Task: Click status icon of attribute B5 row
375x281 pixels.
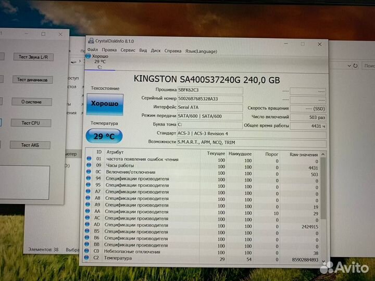Action: point(87,231)
